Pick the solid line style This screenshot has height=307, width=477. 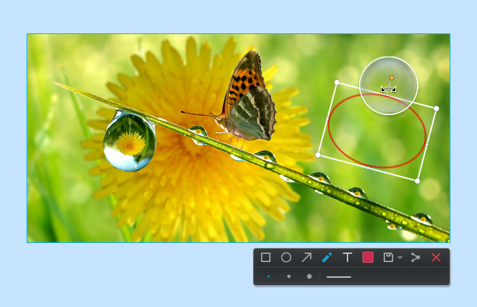(339, 277)
